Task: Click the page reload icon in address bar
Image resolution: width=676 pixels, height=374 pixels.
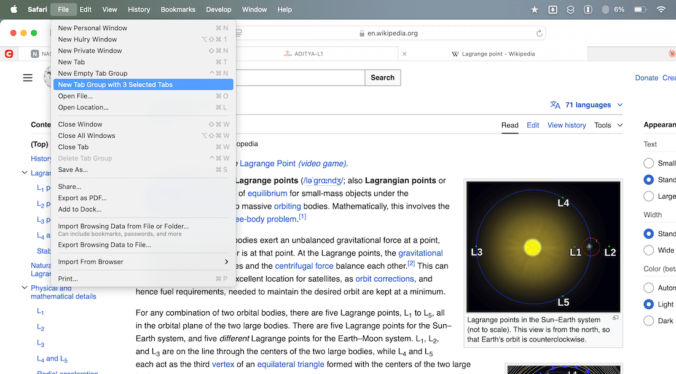Action: (539, 33)
